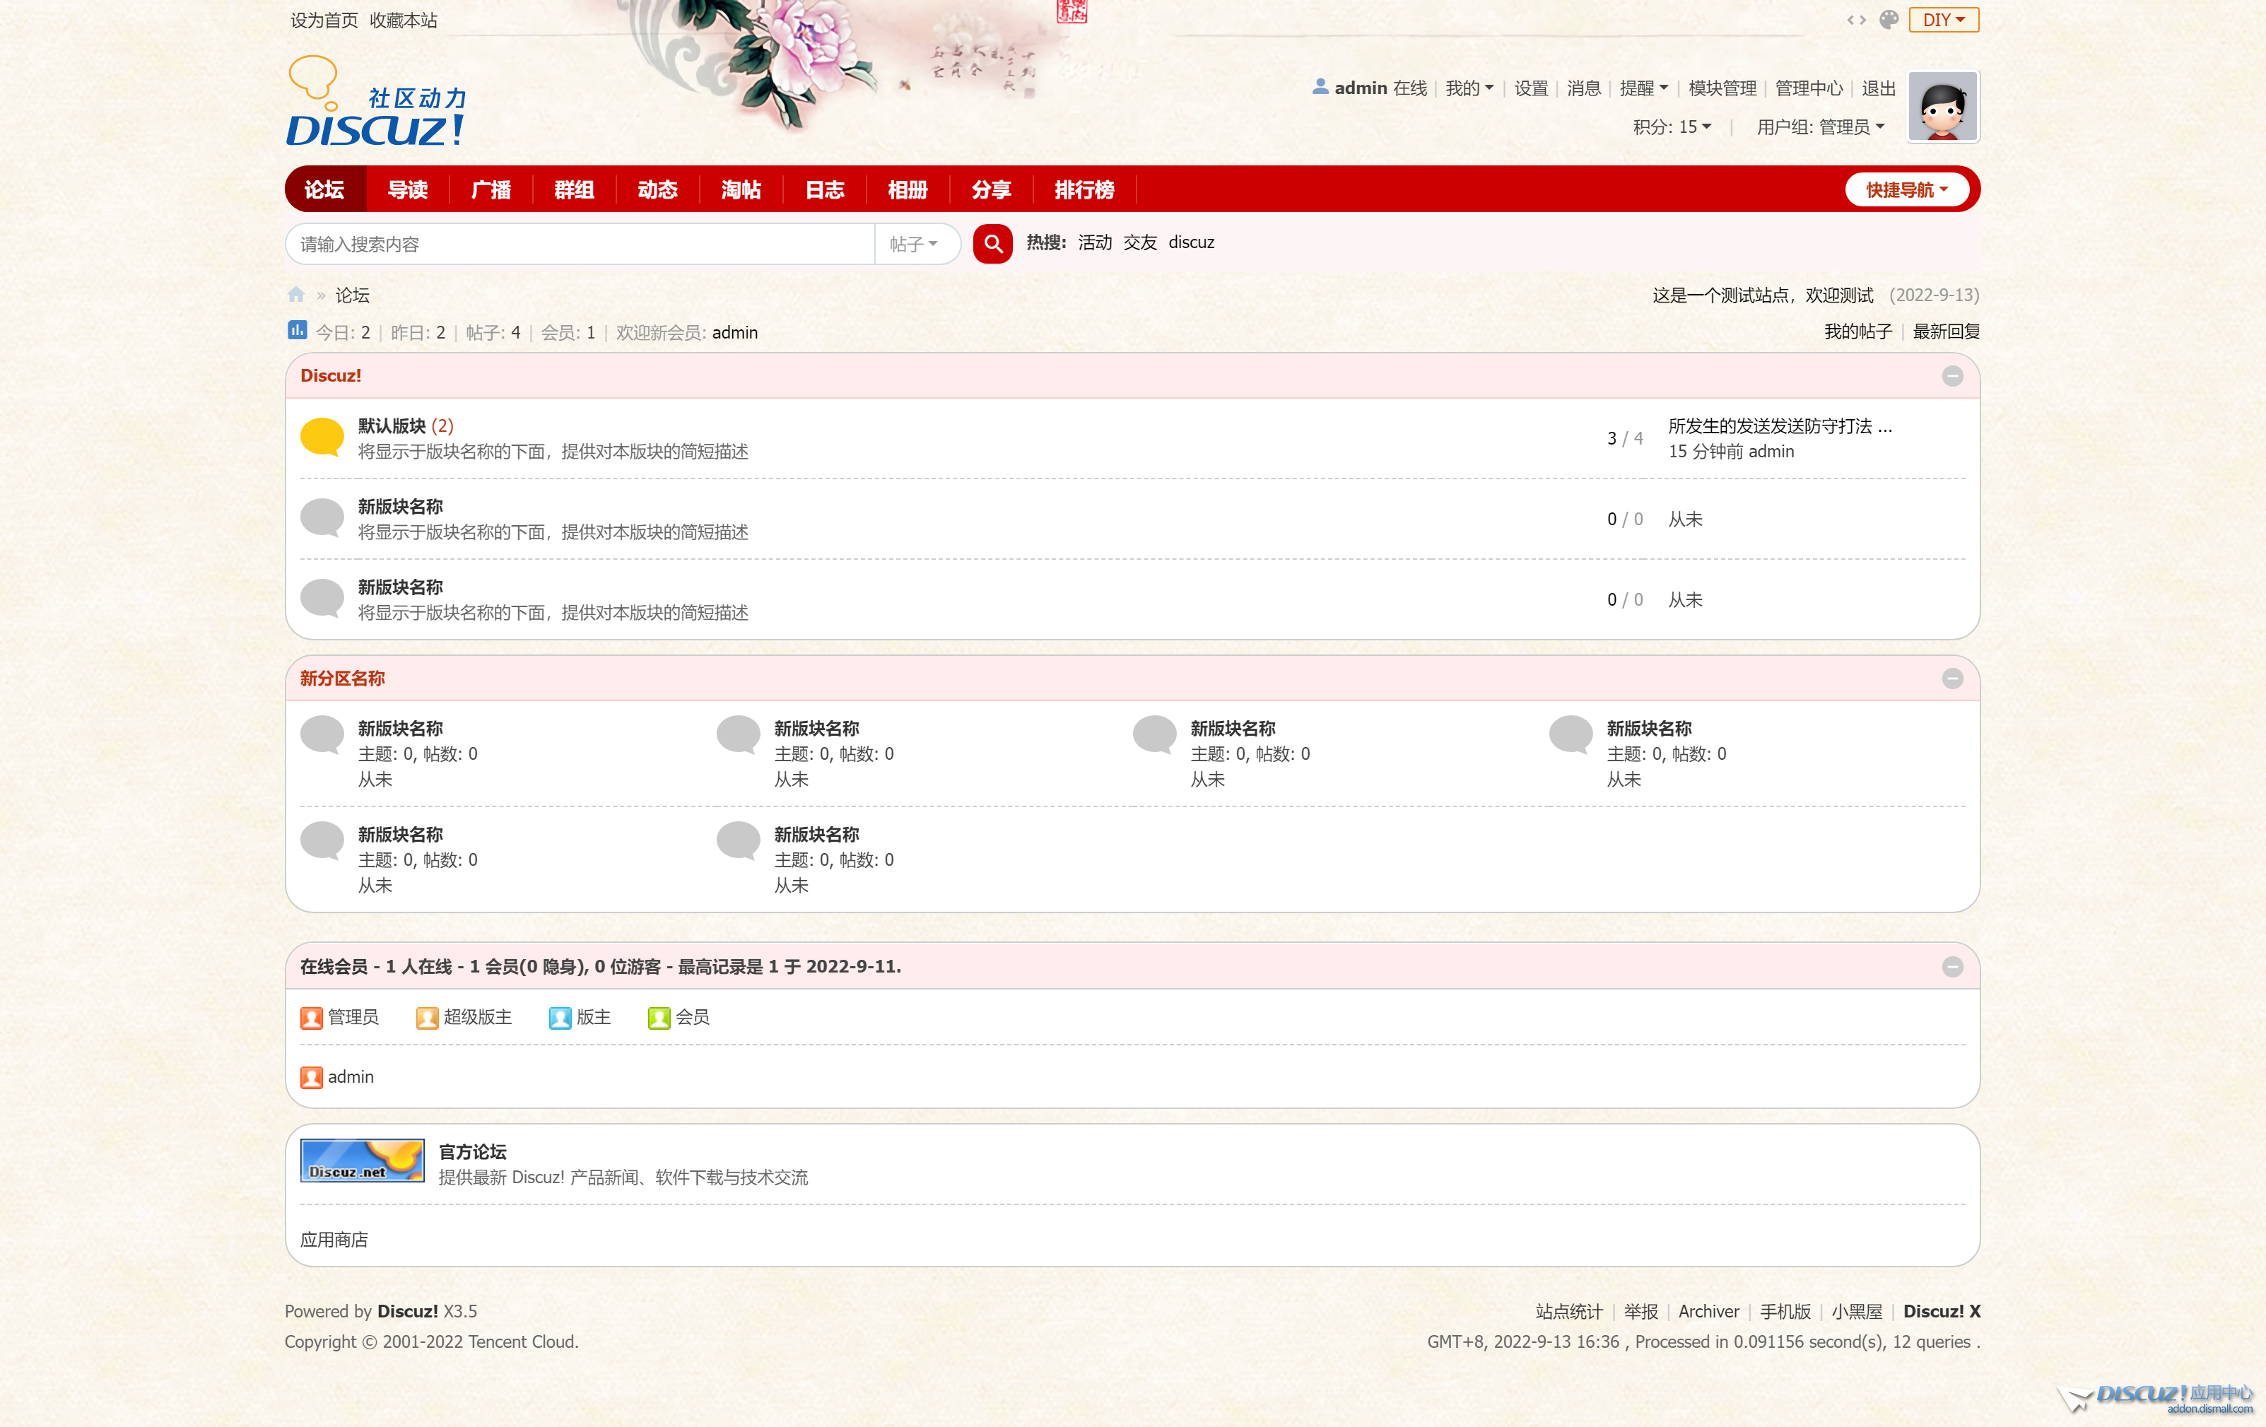
Task: Open the 最新回复 link
Action: [1946, 331]
